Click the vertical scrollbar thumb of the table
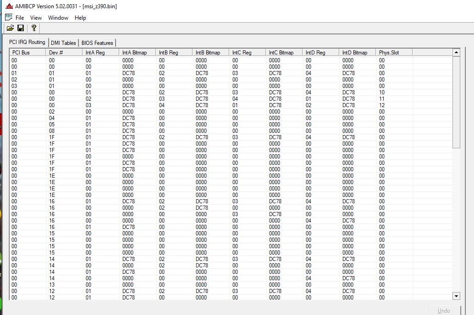 click(456, 102)
